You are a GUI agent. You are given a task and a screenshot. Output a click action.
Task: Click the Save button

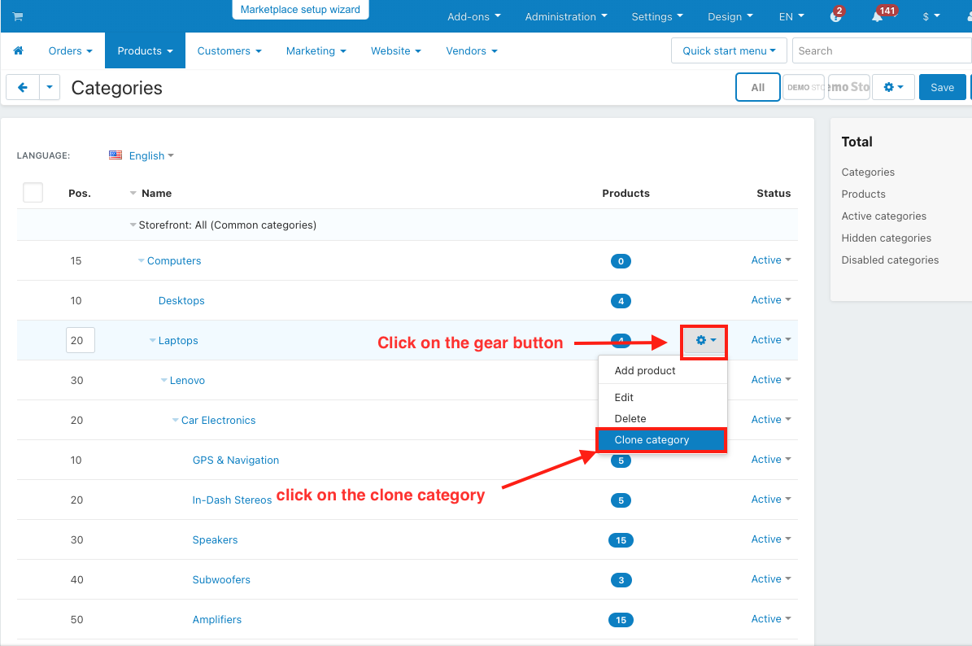[x=942, y=87]
